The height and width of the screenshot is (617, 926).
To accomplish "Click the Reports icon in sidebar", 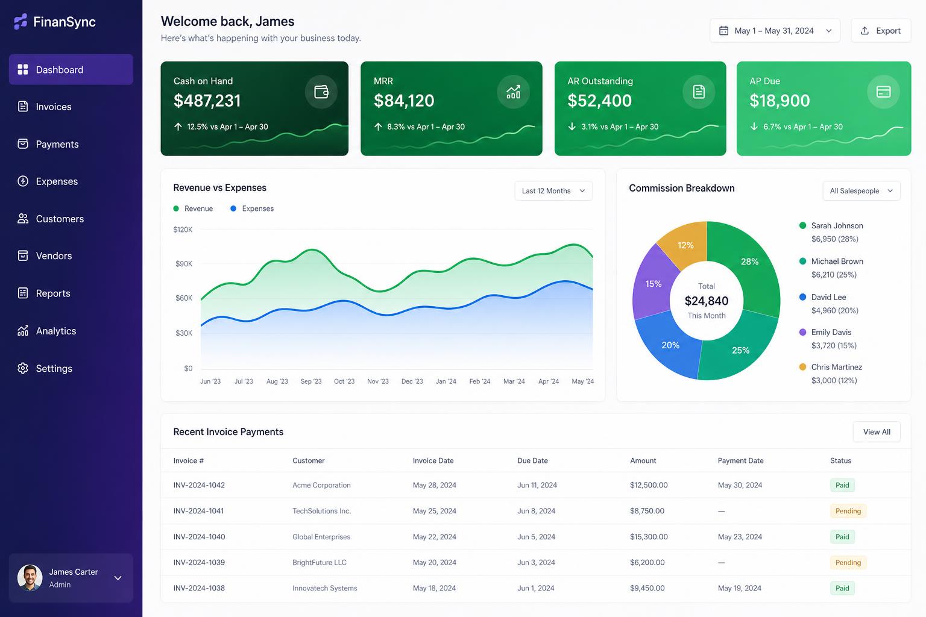I will click(23, 293).
